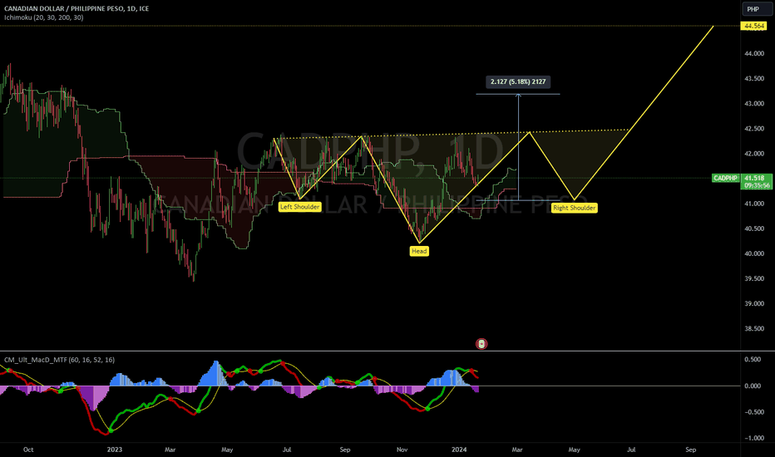775x457 pixels.
Task: Select the 44.564 price label
Action: click(x=753, y=27)
